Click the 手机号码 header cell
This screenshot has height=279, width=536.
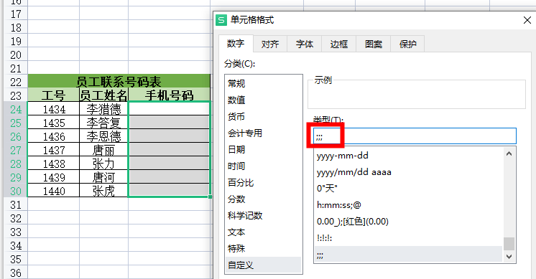(170, 95)
